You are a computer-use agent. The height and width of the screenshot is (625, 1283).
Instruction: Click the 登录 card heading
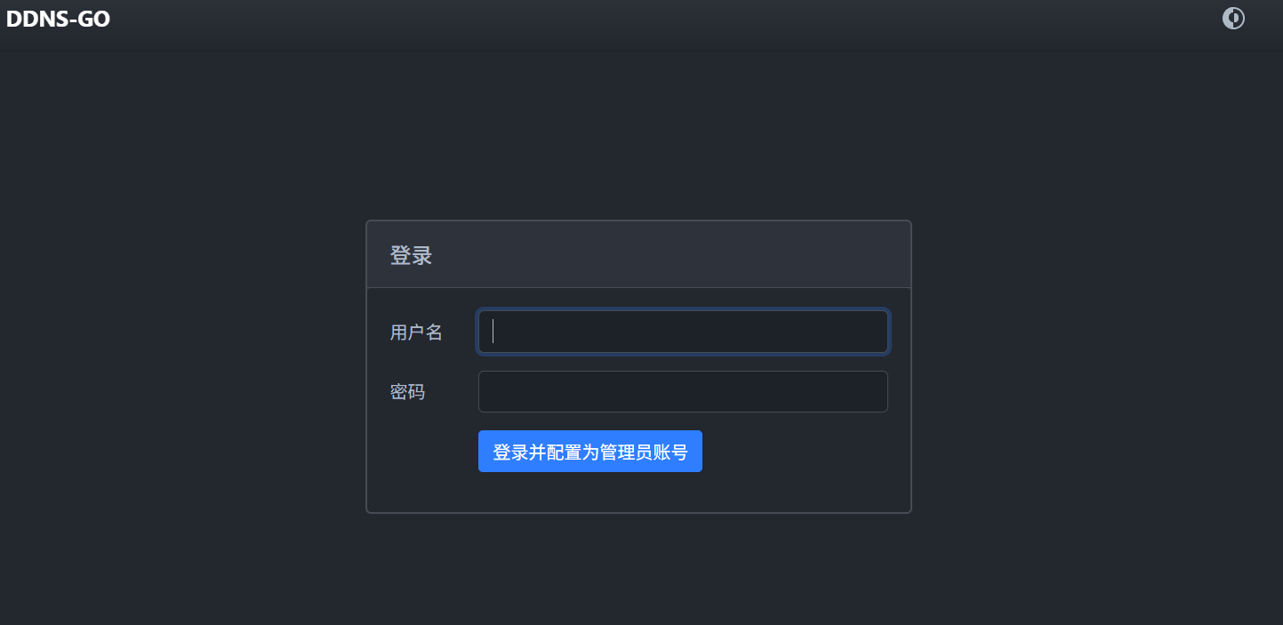click(x=411, y=256)
